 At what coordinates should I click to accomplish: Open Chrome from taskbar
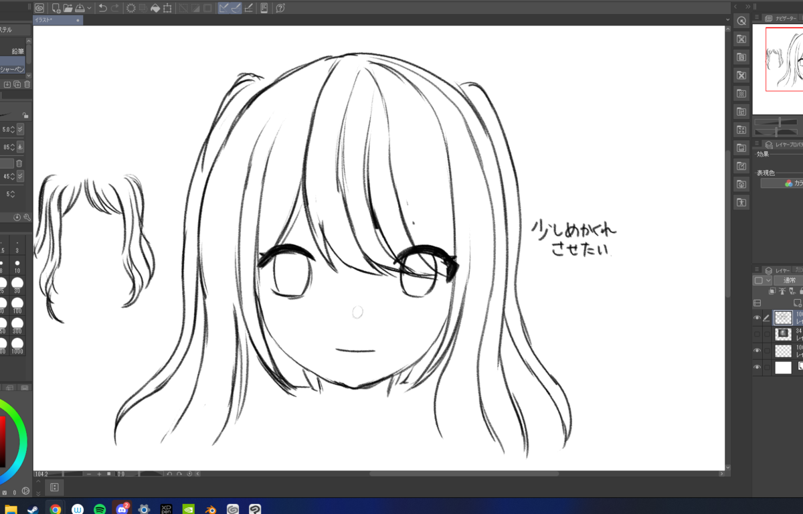coord(56,509)
